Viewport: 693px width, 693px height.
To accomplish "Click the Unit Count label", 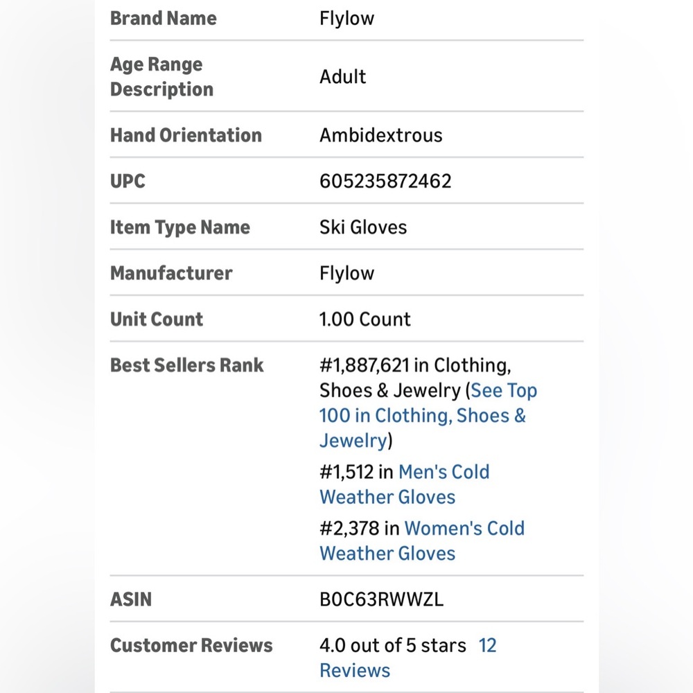I will (x=157, y=319).
